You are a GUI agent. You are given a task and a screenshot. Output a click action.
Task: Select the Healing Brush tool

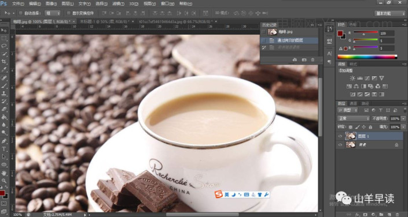[x=4, y=77]
